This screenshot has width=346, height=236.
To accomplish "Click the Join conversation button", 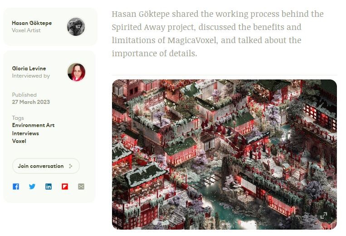I will pyautogui.click(x=46, y=166).
